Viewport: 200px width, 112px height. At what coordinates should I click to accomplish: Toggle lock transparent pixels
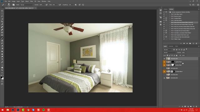(167, 55)
